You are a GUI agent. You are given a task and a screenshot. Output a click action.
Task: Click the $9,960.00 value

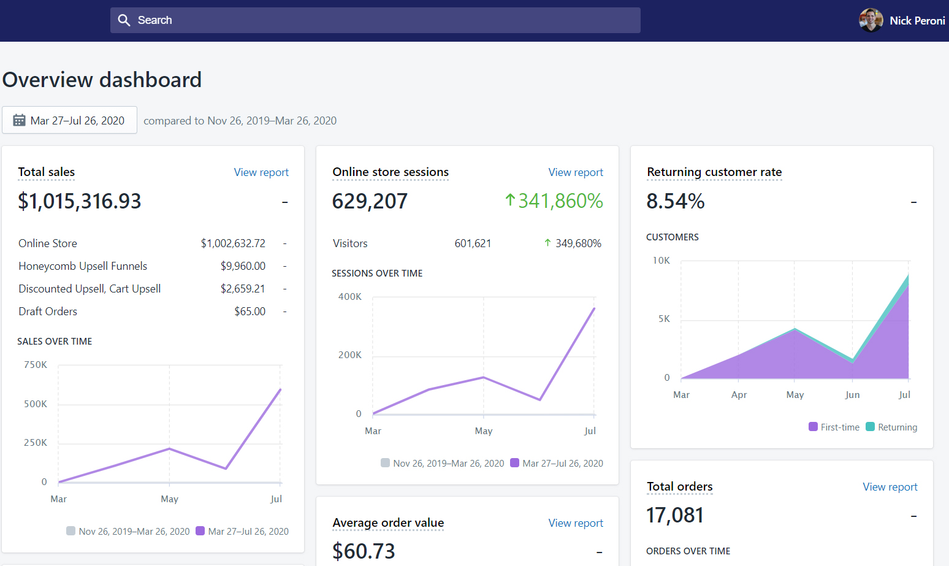point(243,266)
